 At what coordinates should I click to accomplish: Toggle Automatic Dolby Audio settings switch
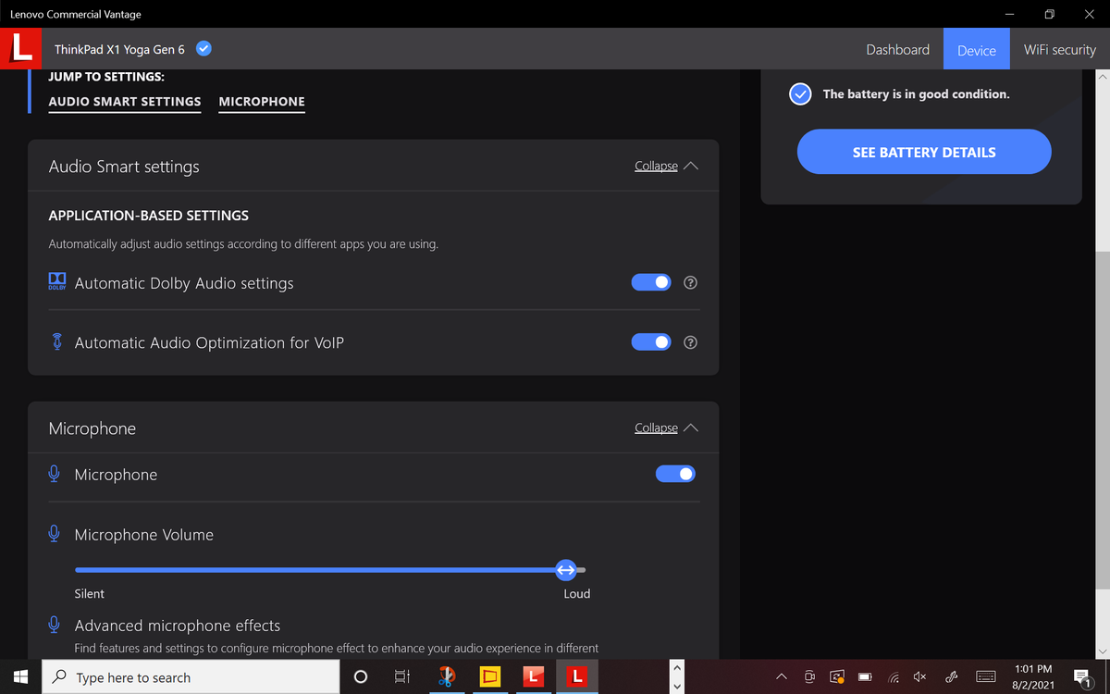651,283
